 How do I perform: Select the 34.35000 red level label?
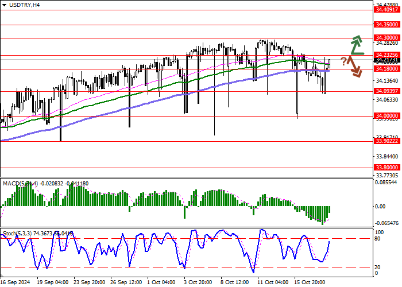click(386, 25)
